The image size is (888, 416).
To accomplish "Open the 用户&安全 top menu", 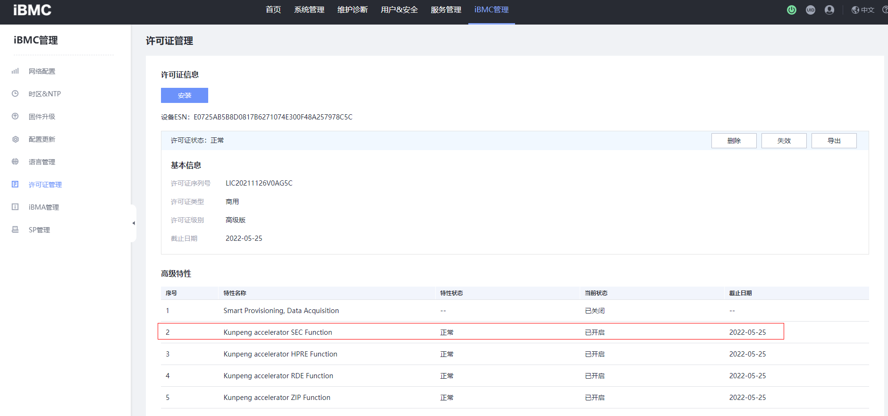I will tap(399, 10).
